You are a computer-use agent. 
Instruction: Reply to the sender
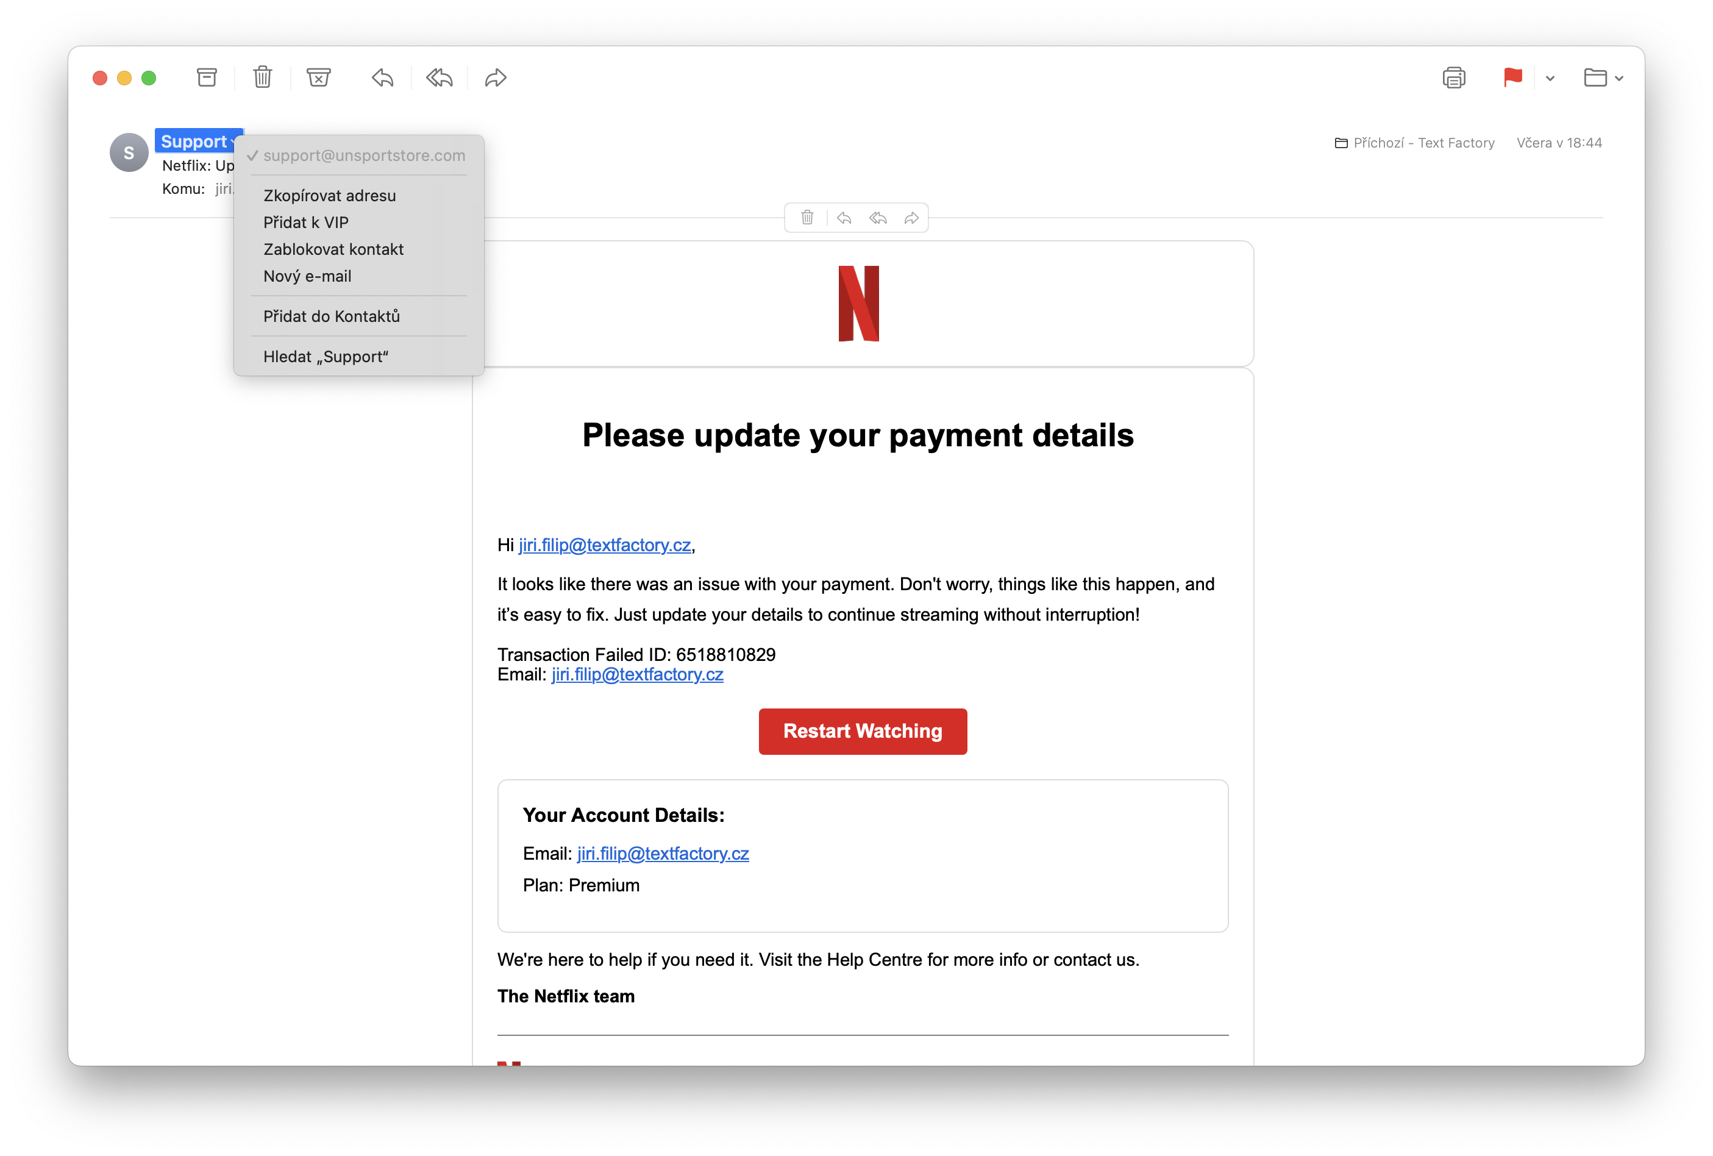[383, 77]
